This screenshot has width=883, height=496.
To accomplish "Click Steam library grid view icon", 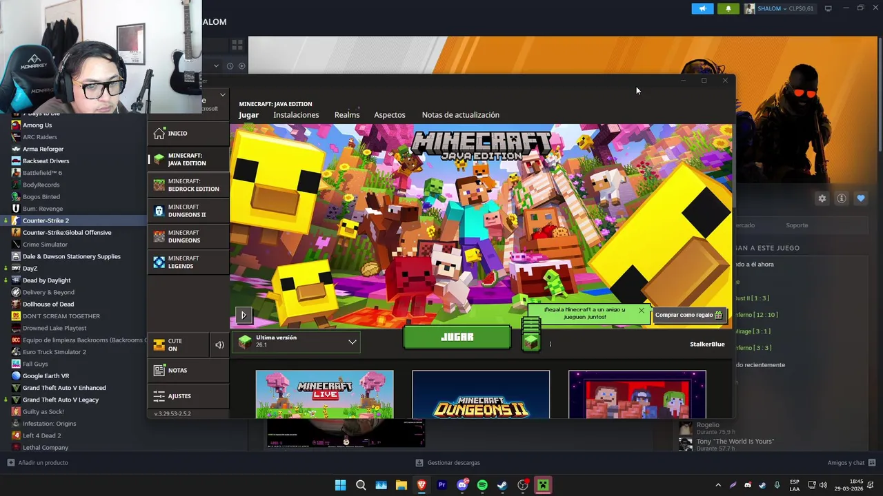I will pos(237,45).
